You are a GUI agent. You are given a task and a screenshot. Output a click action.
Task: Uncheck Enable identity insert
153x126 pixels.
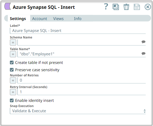(12, 101)
